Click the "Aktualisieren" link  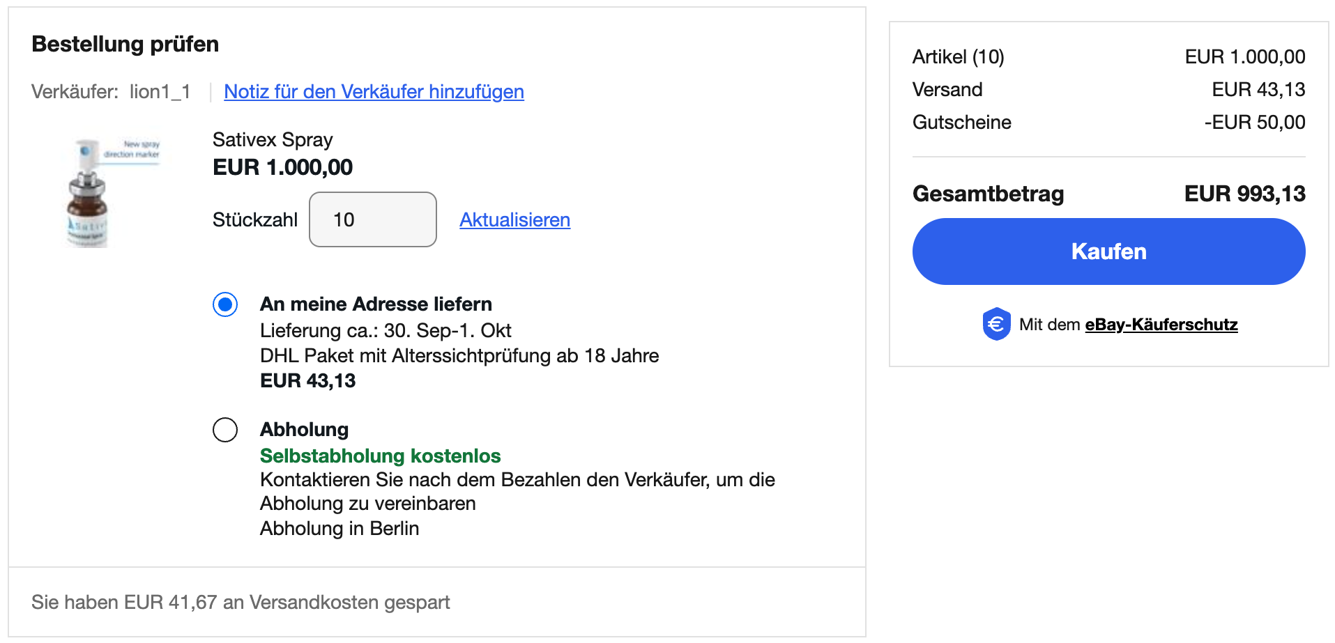[514, 220]
